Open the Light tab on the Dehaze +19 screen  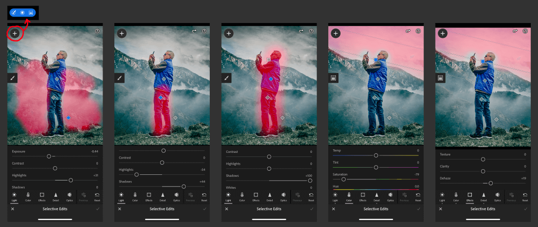click(442, 196)
